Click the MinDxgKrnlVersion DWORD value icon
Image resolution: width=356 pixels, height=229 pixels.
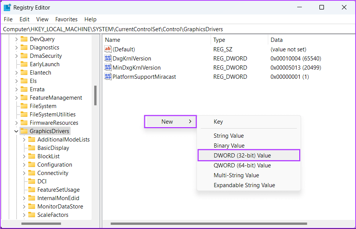point(108,68)
